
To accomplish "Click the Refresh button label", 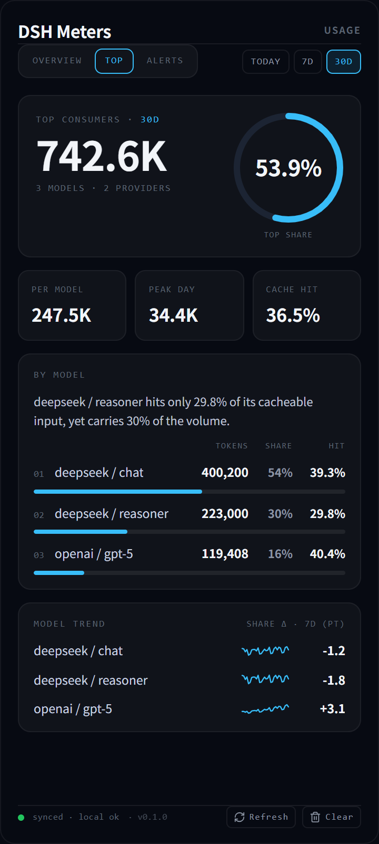I will click(x=268, y=817).
